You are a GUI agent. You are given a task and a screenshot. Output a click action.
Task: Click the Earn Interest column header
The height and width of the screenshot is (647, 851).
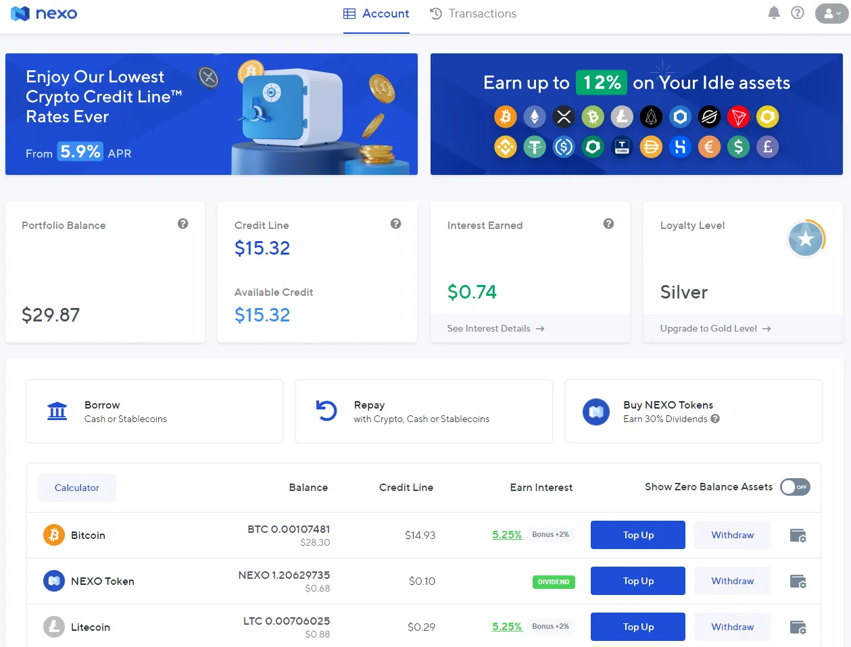[541, 488]
